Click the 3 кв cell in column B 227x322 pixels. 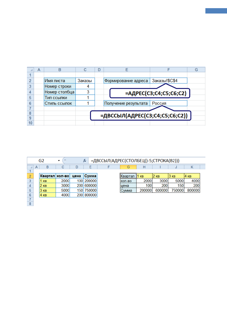coord(48,190)
